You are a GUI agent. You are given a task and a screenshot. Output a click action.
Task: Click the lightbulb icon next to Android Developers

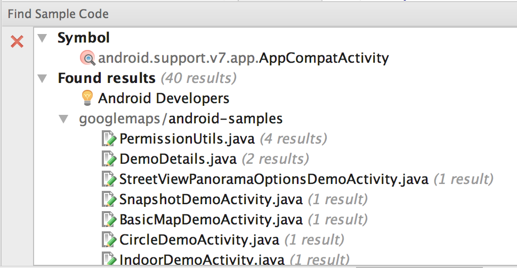click(87, 98)
